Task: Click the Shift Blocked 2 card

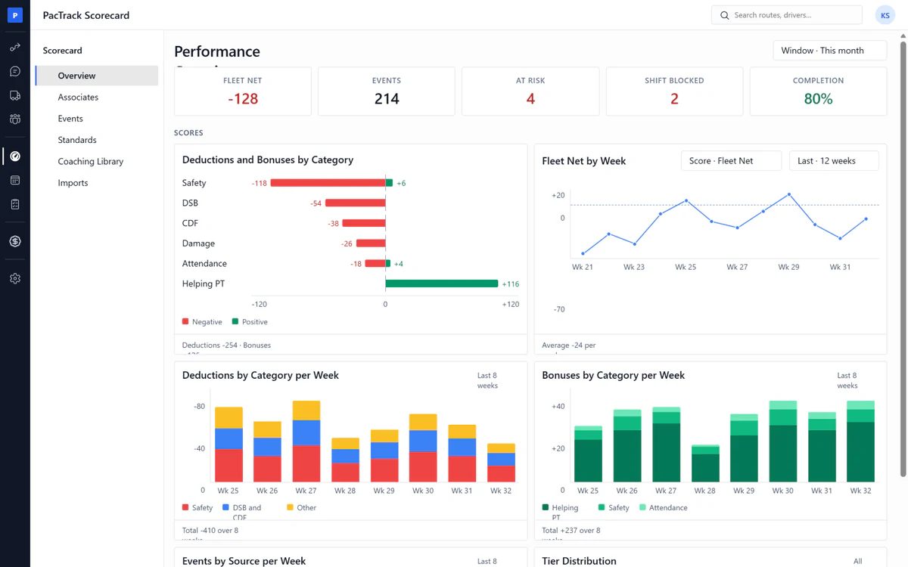Action: [674, 91]
